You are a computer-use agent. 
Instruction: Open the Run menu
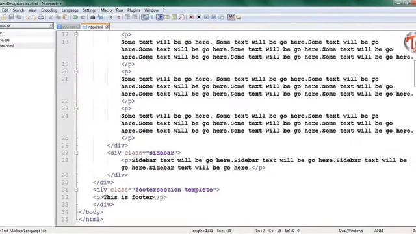coord(120,10)
